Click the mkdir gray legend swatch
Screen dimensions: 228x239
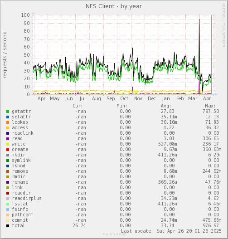[8, 155]
